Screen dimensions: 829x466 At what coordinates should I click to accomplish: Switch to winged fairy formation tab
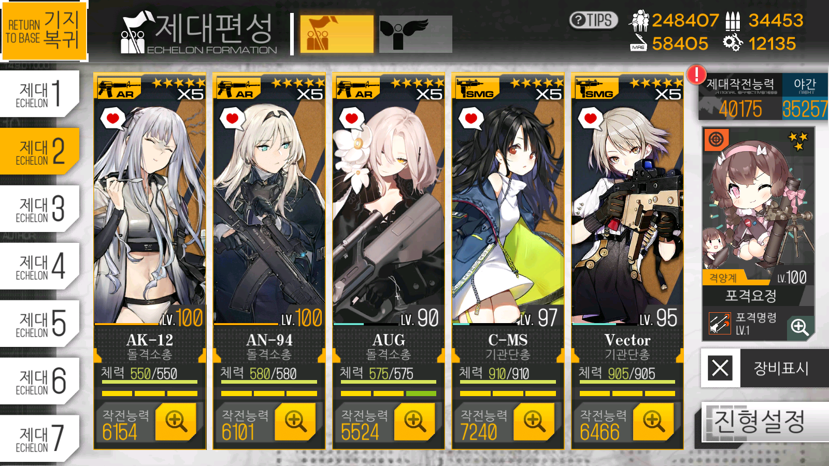416,34
